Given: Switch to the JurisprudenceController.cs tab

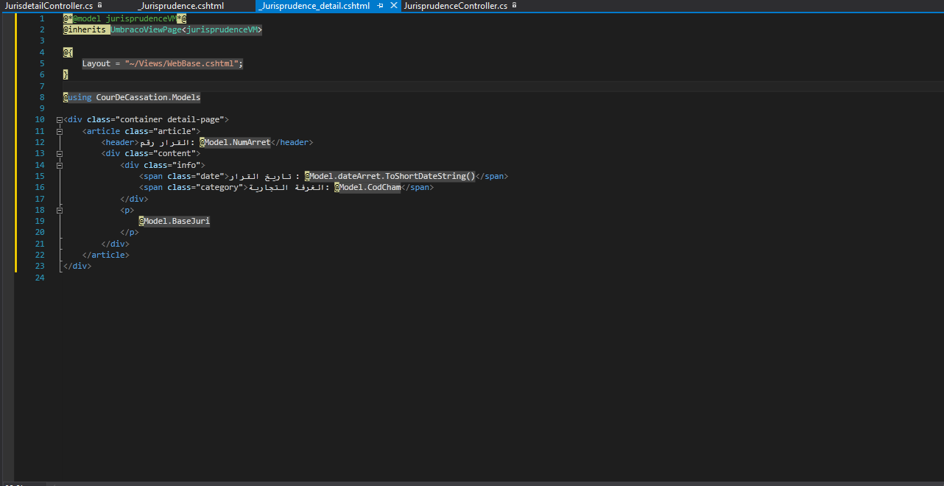Looking at the screenshot, I should (456, 6).
